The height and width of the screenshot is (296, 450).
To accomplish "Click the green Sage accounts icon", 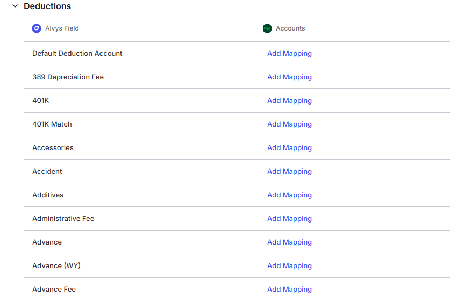I will click(x=267, y=28).
